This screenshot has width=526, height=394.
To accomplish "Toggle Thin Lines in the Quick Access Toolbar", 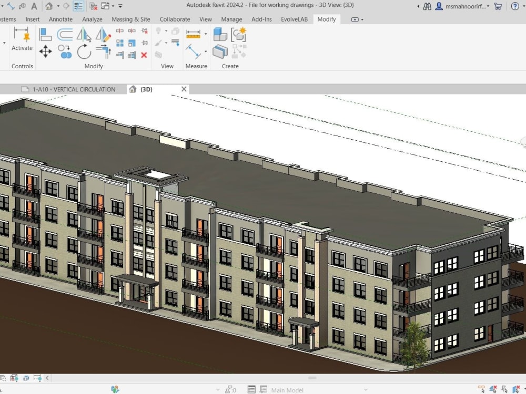I will [78, 6].
